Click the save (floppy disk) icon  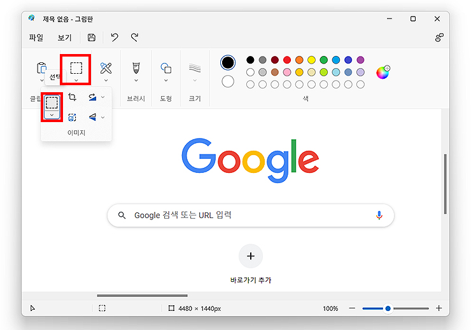click(x=91, y=38)
